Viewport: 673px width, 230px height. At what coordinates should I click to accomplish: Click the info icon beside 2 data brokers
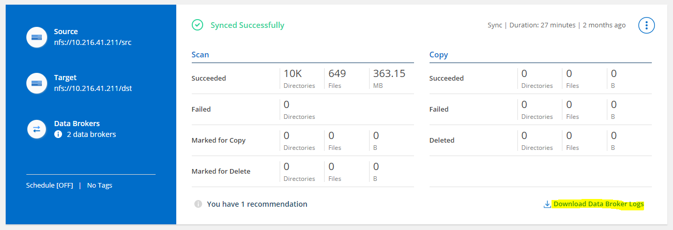[58, 134]
